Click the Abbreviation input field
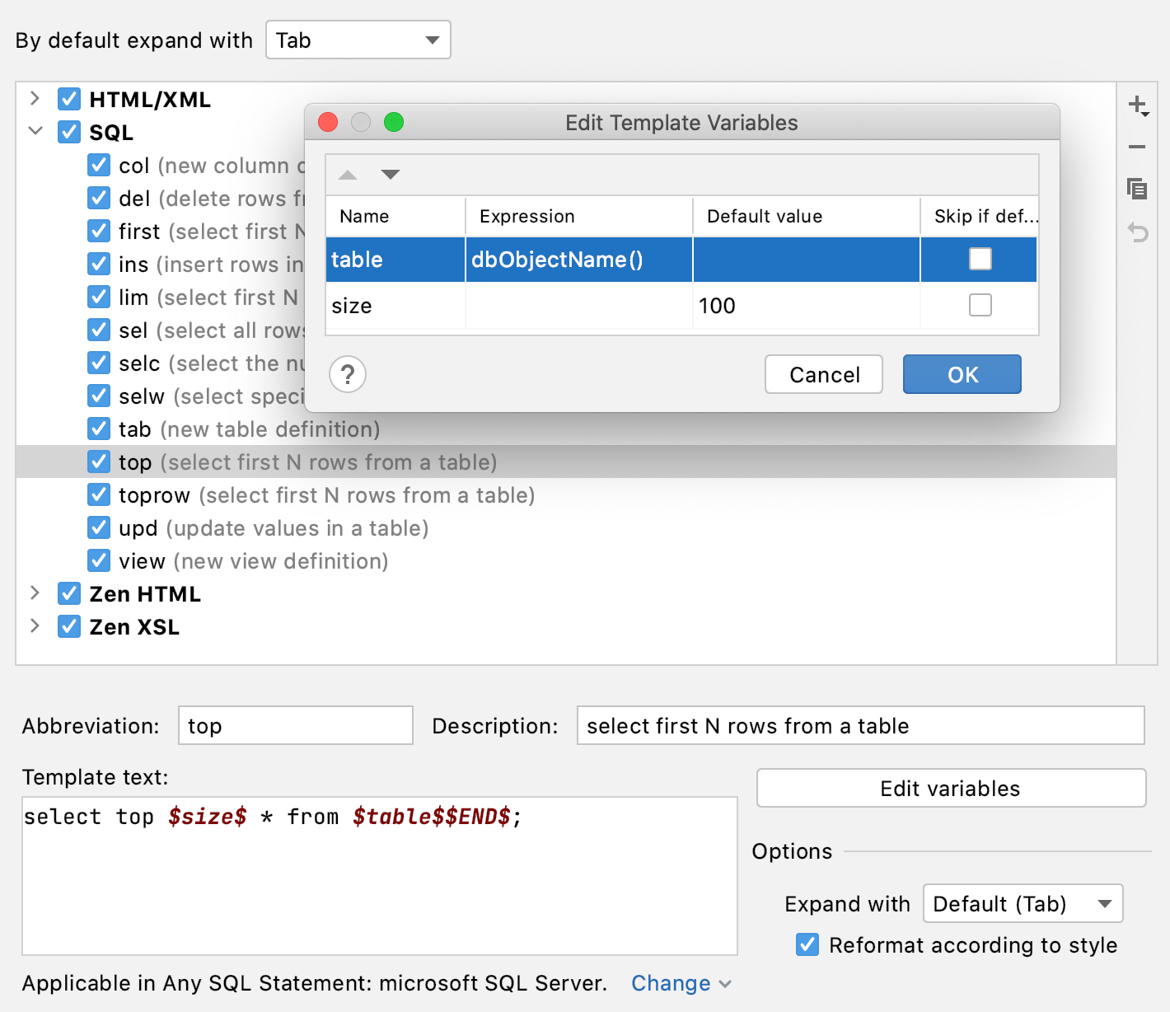The width and height of the screenshot is (1170, 1012). point(295,726)
